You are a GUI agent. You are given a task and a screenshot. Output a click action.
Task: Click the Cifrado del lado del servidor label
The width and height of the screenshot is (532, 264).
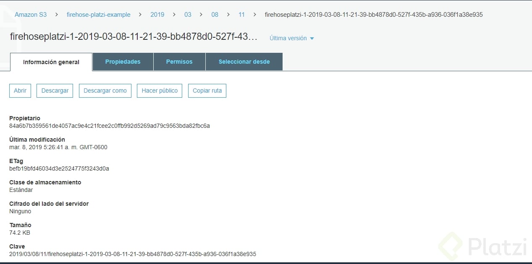49,204
